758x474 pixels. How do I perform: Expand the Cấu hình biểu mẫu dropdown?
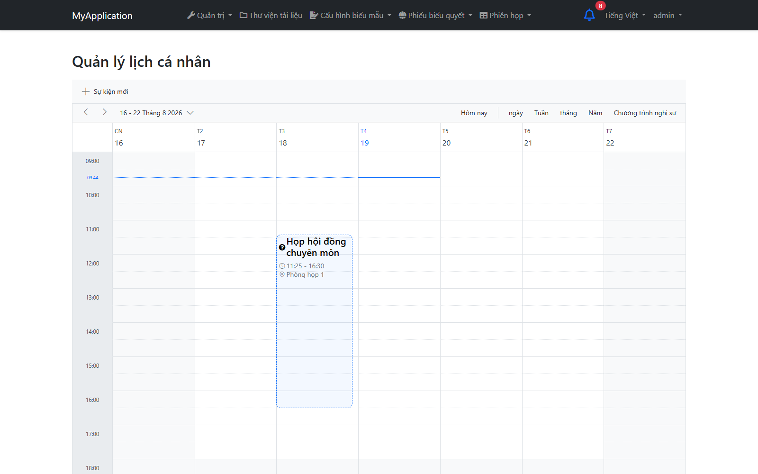pos(351,15)
